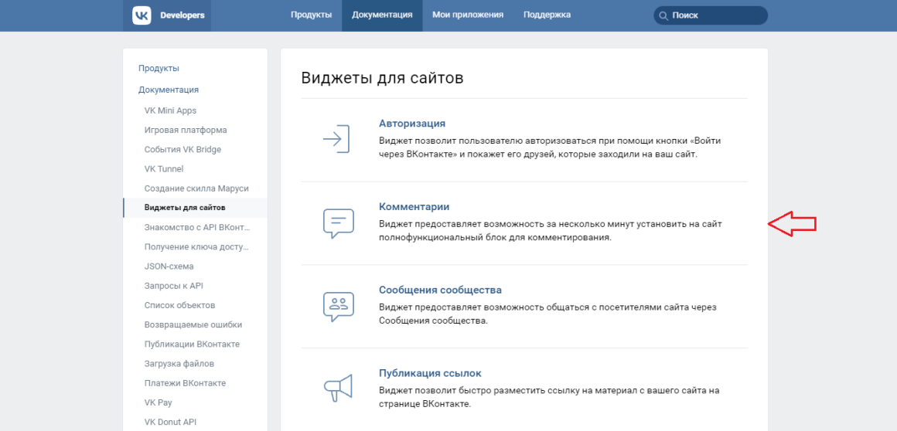Click the Авторизация login arrow icon
Image resolution: width=897 pixels, height=431 pixels.
[336, 139]
